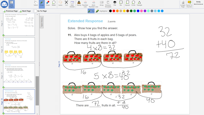Pick the brown pen color
Image resolution: width=204 pixels, height=115 pixels.
[x=128, y=11]
